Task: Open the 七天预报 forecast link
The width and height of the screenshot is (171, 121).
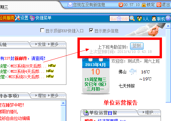Action: coord(127,86)
